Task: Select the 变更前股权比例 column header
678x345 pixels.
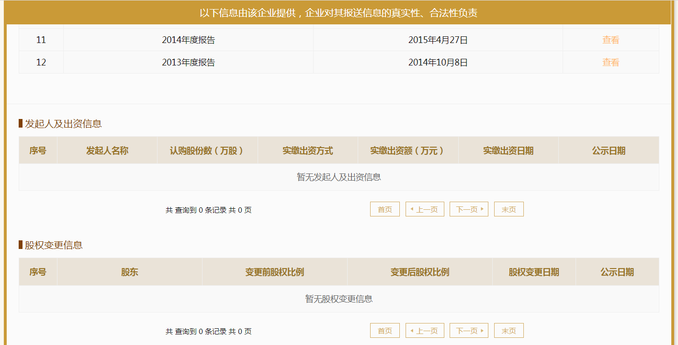Action: (x=274, y=272)
